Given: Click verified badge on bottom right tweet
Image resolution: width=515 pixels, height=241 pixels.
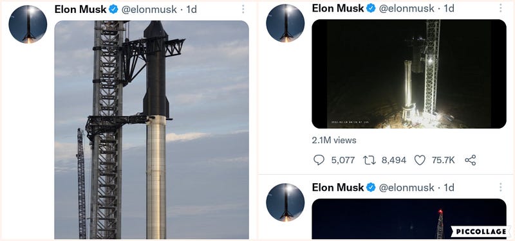Looking at the screenshot, I should [x=371, y=187].
